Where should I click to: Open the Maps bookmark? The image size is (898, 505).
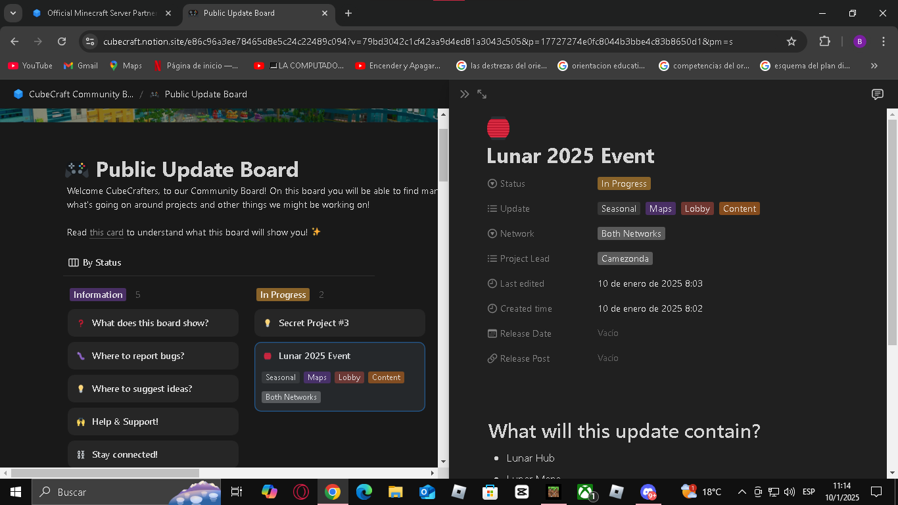tap(126, 66)
